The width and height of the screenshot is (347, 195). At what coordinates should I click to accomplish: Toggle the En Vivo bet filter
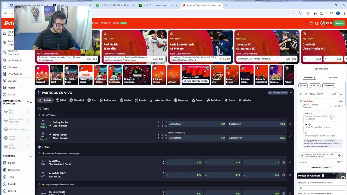coord(303,85)
